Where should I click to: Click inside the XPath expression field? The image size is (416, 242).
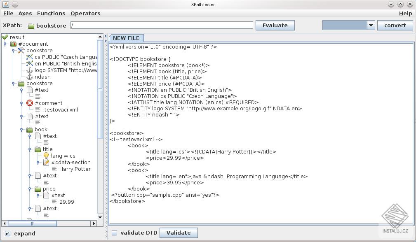click(161, 25)
